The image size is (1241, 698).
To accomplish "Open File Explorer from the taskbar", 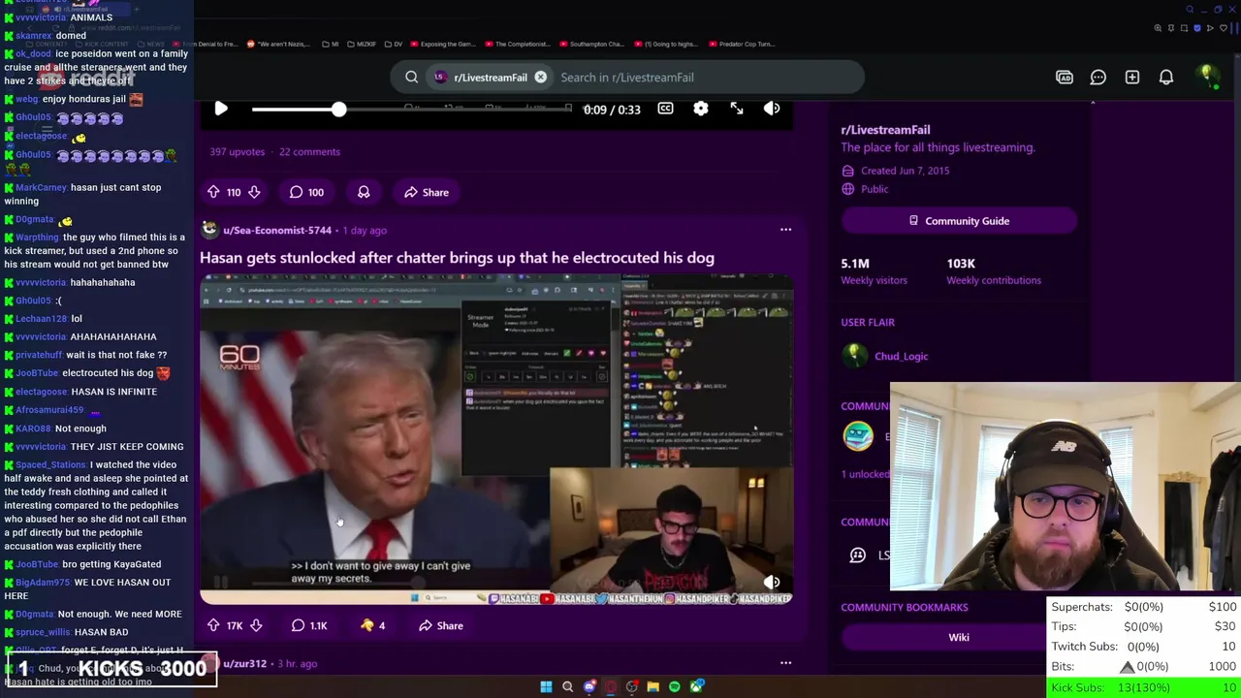I will 652,686.
